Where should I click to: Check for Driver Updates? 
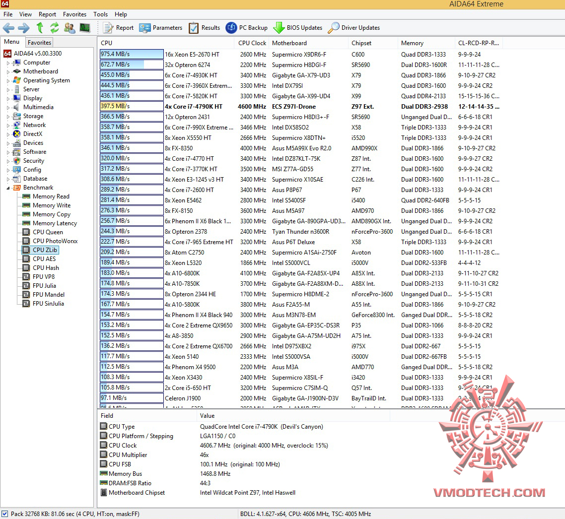[354, 28]
